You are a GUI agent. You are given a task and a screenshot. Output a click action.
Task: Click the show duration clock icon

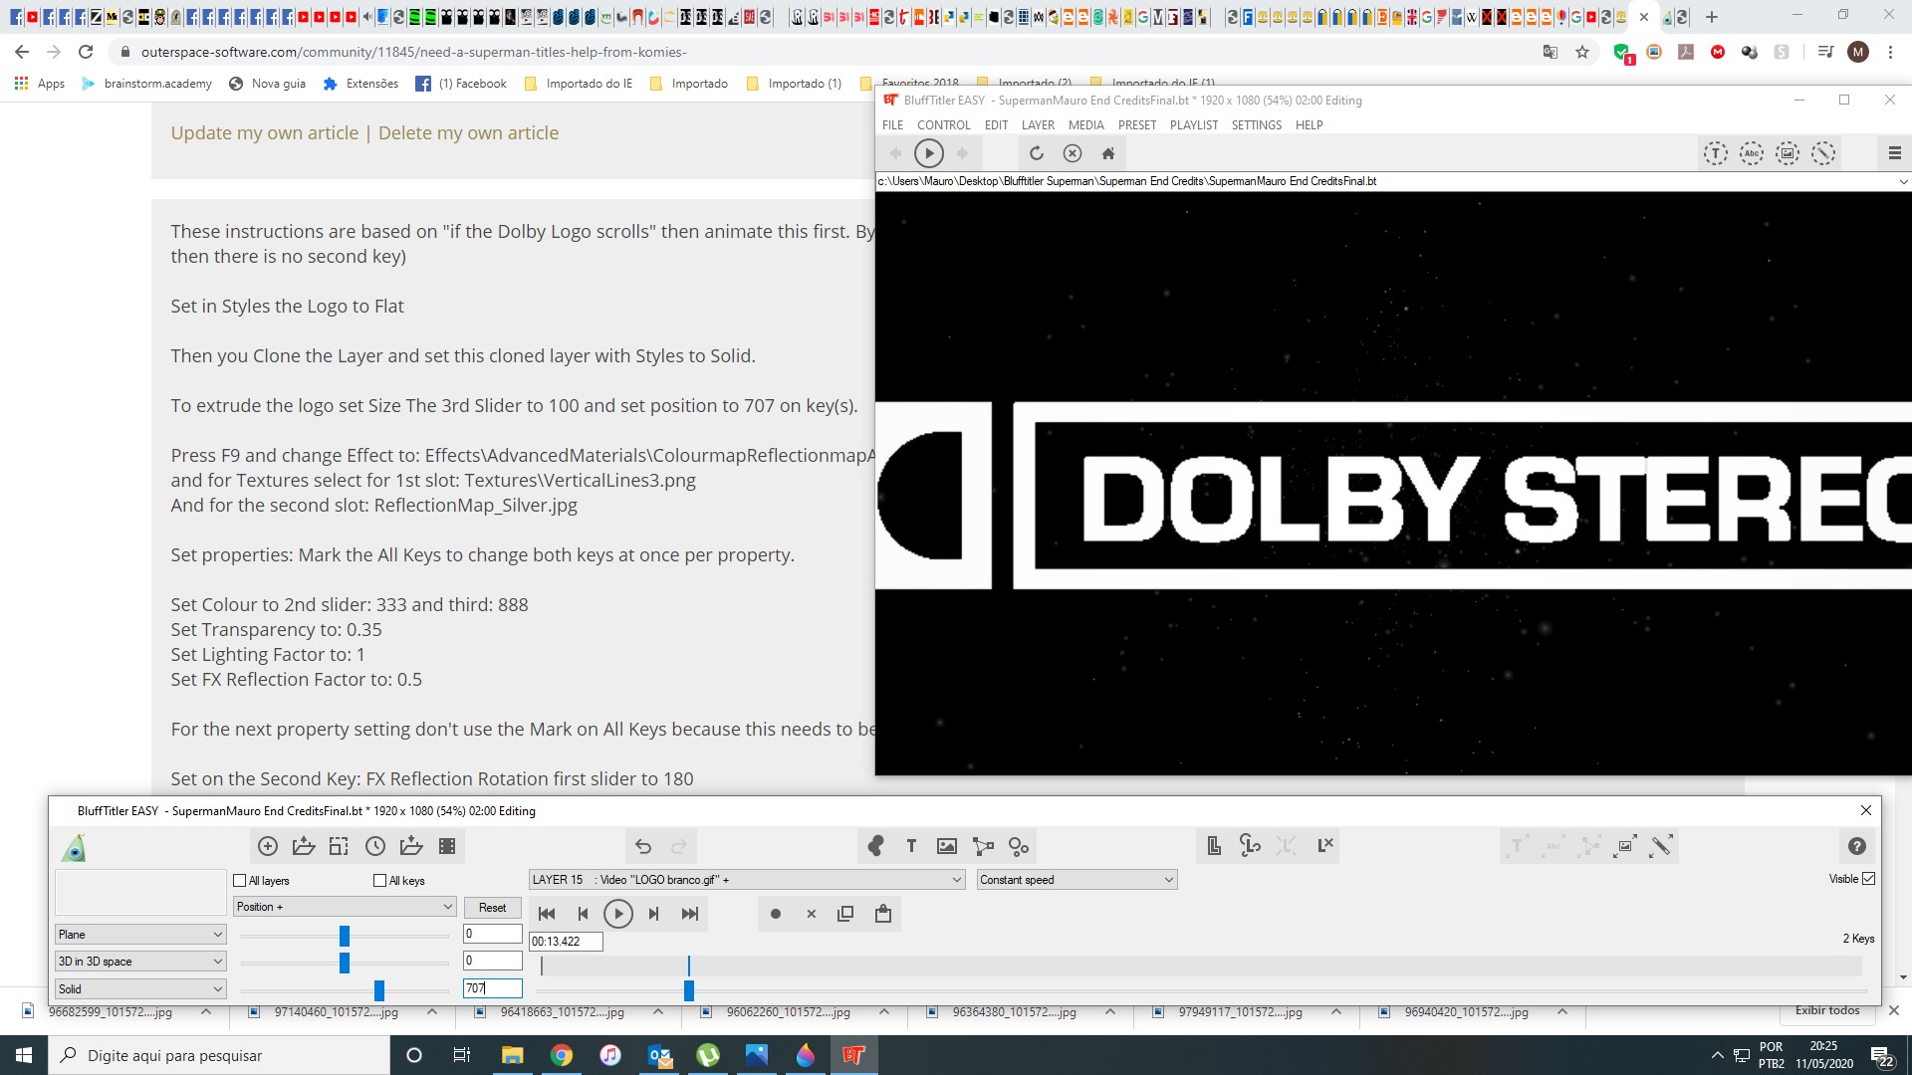point(374,846)
